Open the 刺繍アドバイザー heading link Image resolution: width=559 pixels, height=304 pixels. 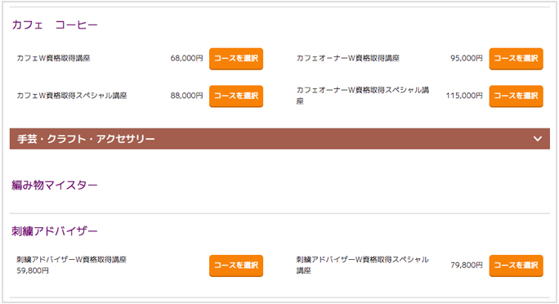[x=55, y=231]
